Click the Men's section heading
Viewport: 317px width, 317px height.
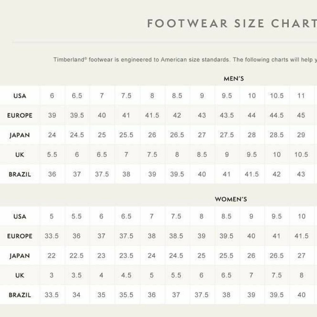[234, 79]
